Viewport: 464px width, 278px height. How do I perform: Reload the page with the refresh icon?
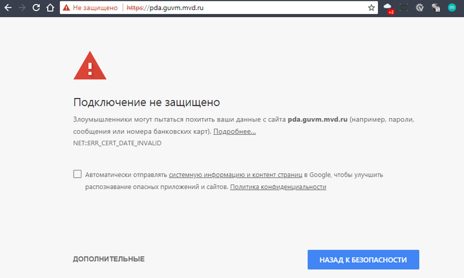(x=36, y=8)
